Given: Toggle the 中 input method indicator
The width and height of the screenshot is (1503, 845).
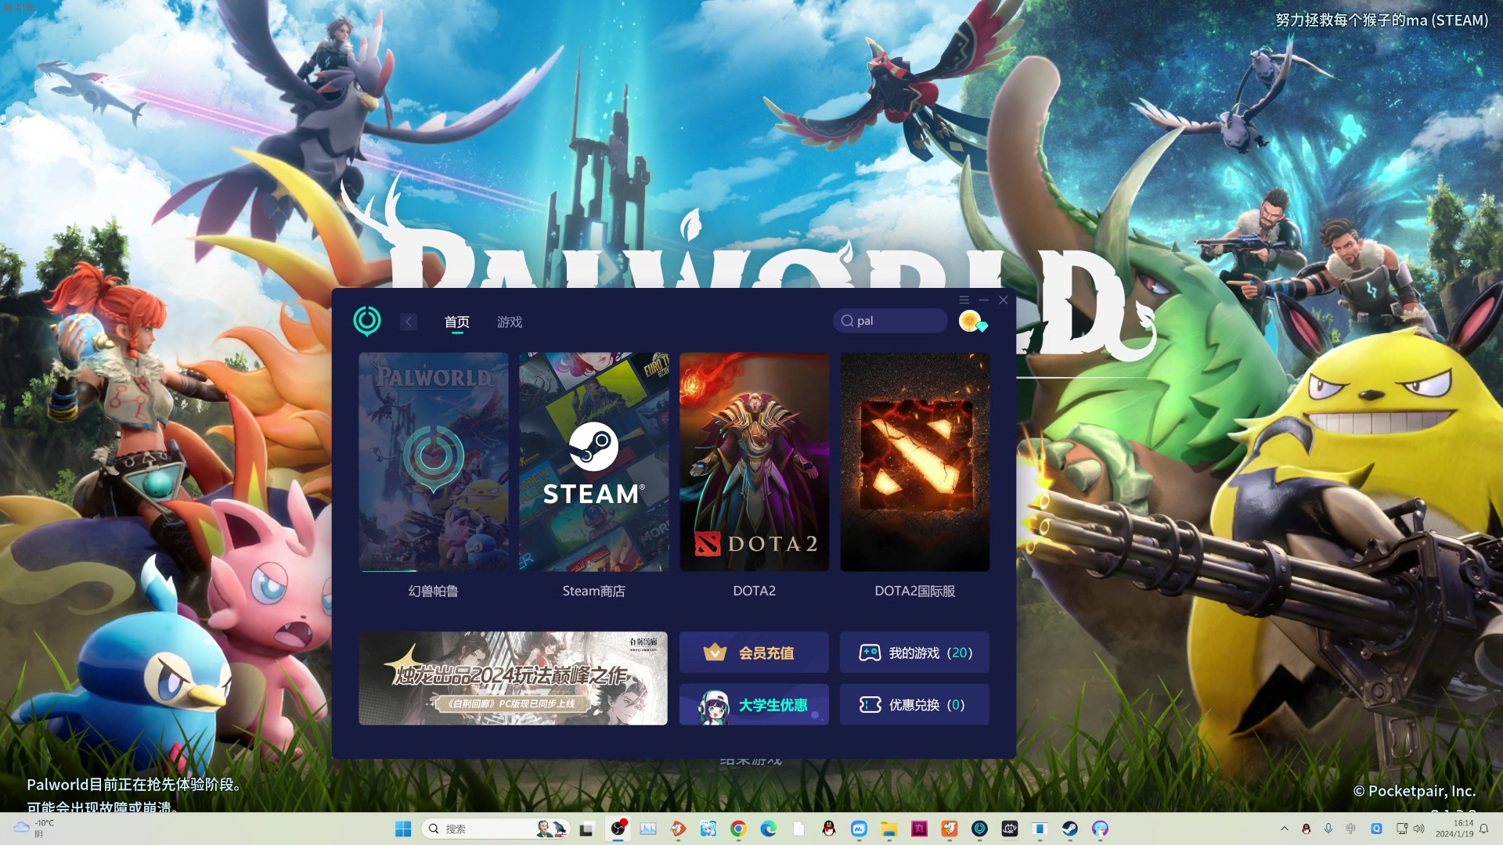Looking at the screenshot, I should 1351,829.
